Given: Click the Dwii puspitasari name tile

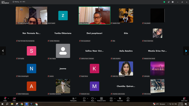Looking at the screenshot, I should (x=94, y=33).
